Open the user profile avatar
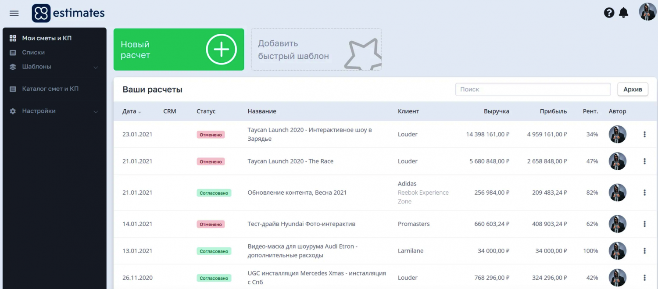658x289 pixels. point(647,12)
